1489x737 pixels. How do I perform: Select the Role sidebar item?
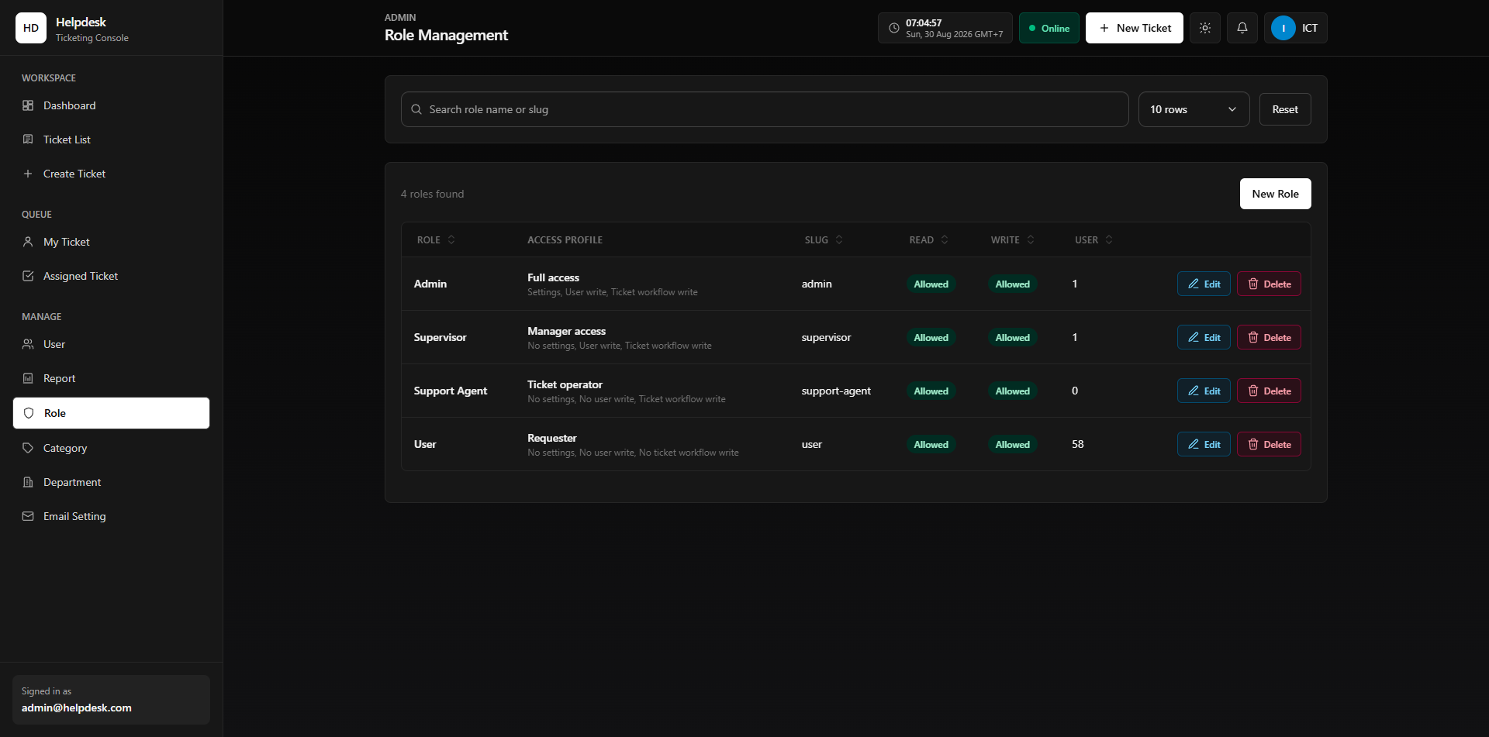click(111, 413)
